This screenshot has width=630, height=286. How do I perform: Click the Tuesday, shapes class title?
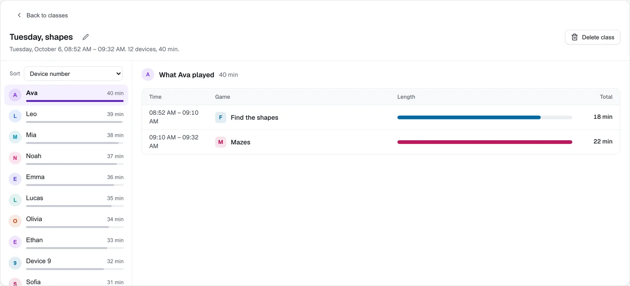41,37
